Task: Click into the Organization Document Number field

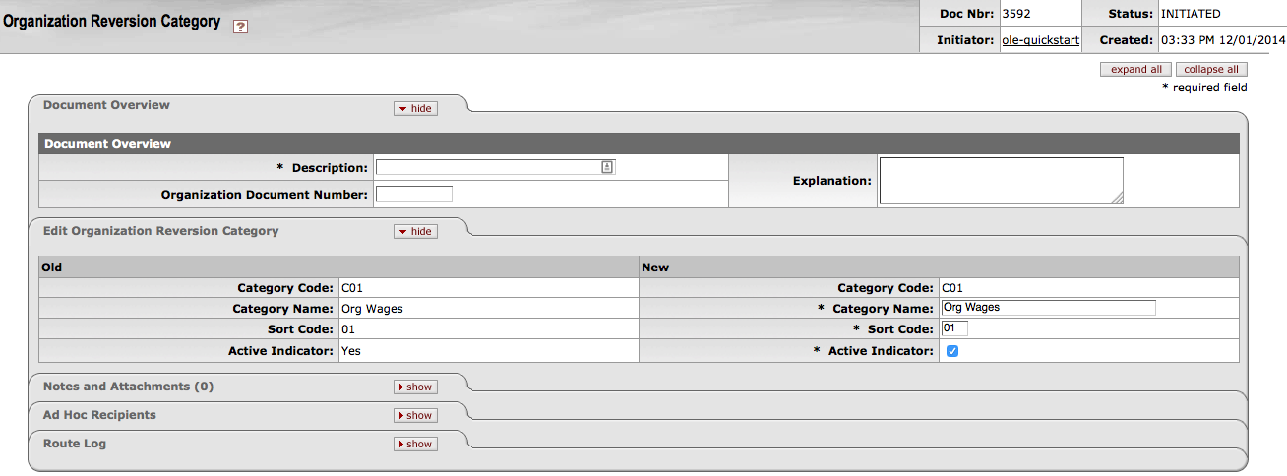Action: pos(413,194)
